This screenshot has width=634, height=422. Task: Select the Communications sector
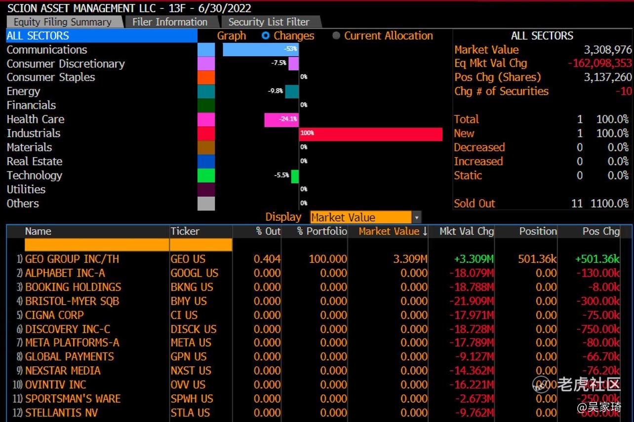47,50
